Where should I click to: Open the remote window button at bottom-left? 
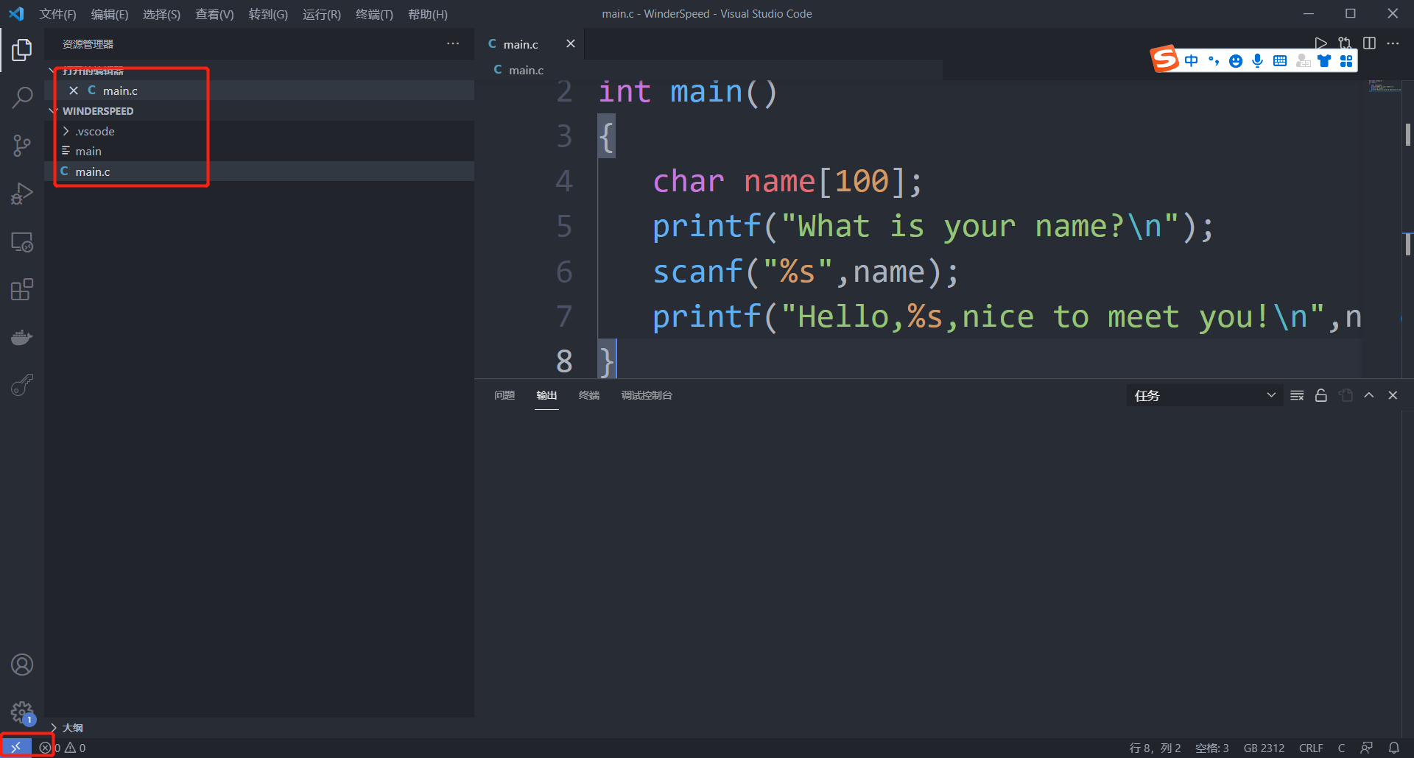coord(15,746)
